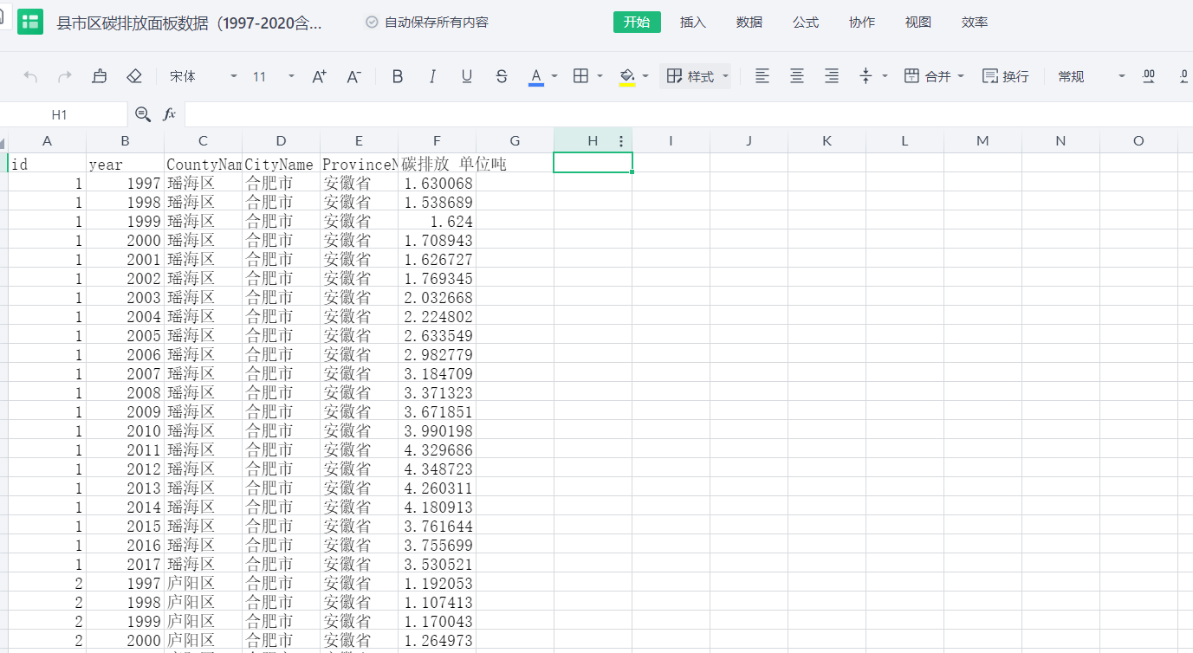Expand the 合并 merge dropdown arrow
Screen dimensions: 1193x653
tap(961, 76)
